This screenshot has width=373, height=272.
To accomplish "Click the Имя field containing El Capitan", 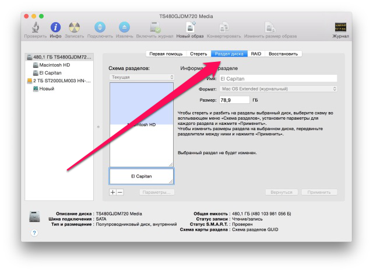I will [278, 79].
